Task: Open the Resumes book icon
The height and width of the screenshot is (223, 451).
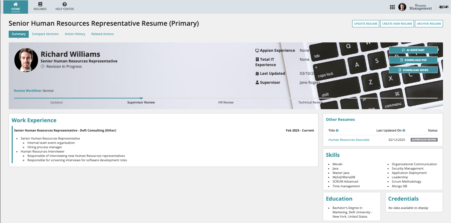Action: (40, 4)
